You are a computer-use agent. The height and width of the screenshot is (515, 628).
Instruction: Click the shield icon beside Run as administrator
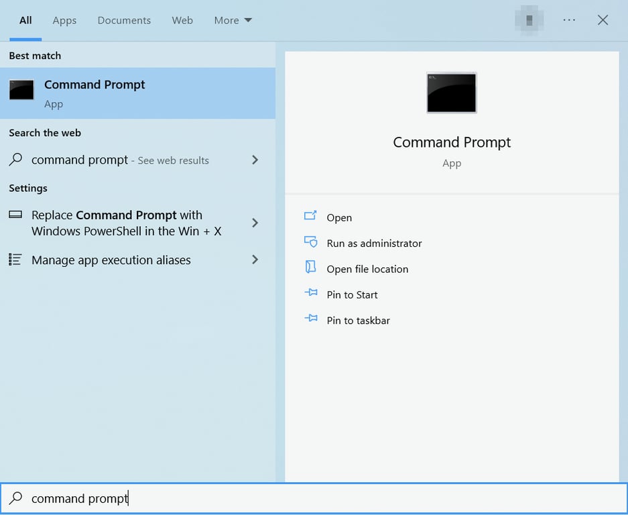[x=310, y=243]
